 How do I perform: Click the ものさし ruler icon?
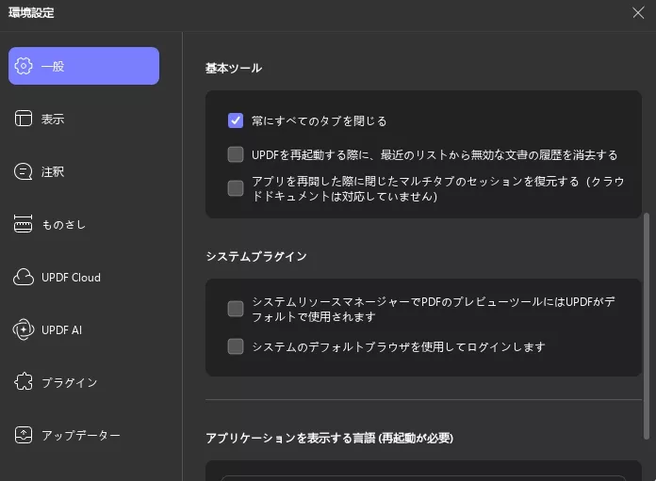23,224
